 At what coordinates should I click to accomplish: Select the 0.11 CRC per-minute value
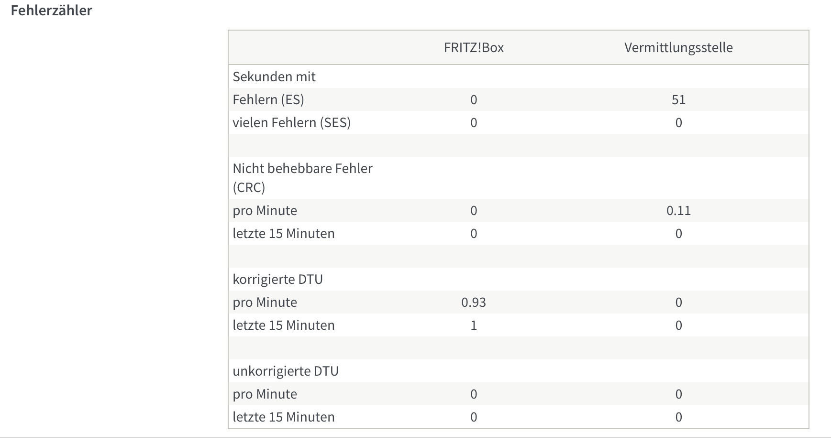(x=678, y=210)
